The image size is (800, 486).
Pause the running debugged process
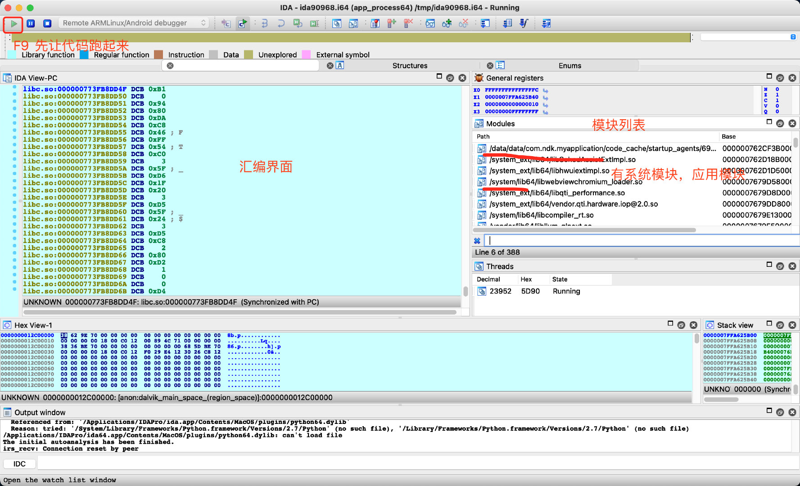pyautogui.click(x=31, y=23)
